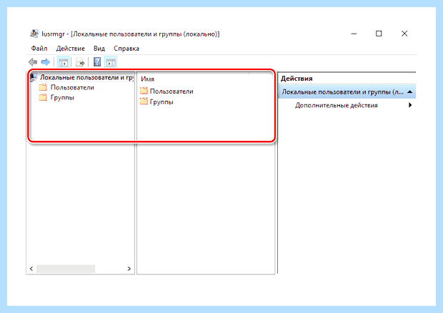Click the Forward arrow toolbar icon
The image size is (443, 313).
(x=46, y=62)
